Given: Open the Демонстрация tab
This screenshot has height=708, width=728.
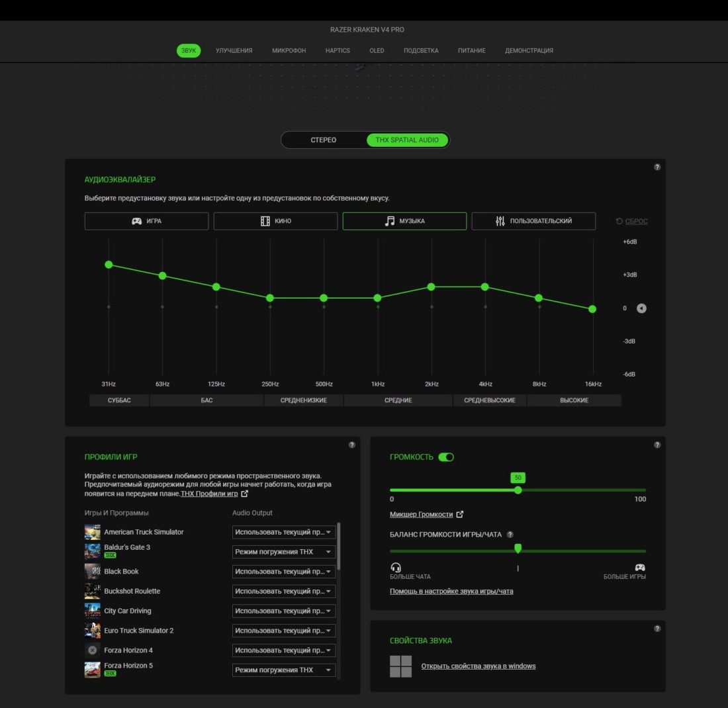Looking at the screenshot, I should [x=529, y=50].
